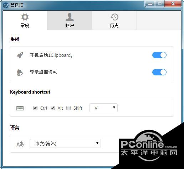Toggle the 显示桌面通知 switch
Viewport: 184px width, 169px height.
coord(159,72)
